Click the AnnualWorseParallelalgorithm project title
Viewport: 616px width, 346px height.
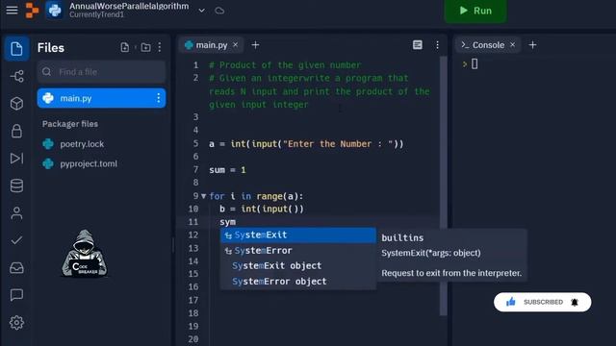[x=129, y=6]
